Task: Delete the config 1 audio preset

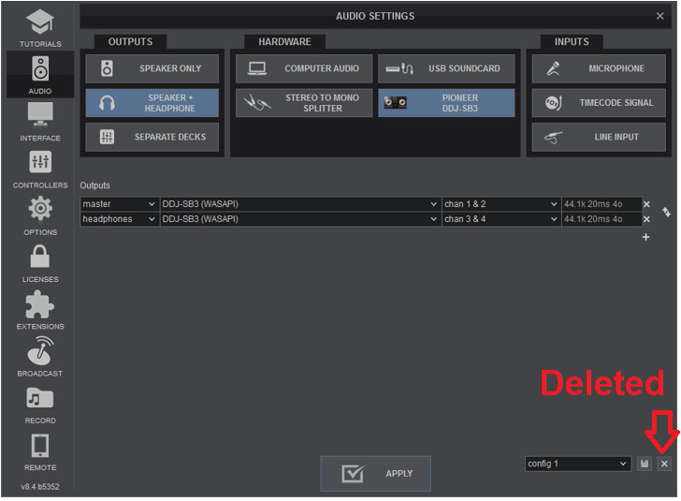Action: click(664, 464)
